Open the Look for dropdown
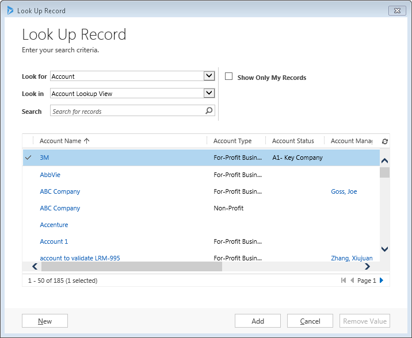 209,76
